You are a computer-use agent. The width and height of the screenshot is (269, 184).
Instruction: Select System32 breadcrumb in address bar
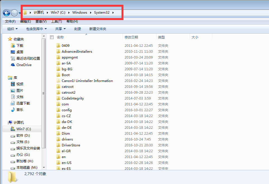[102, 13]
